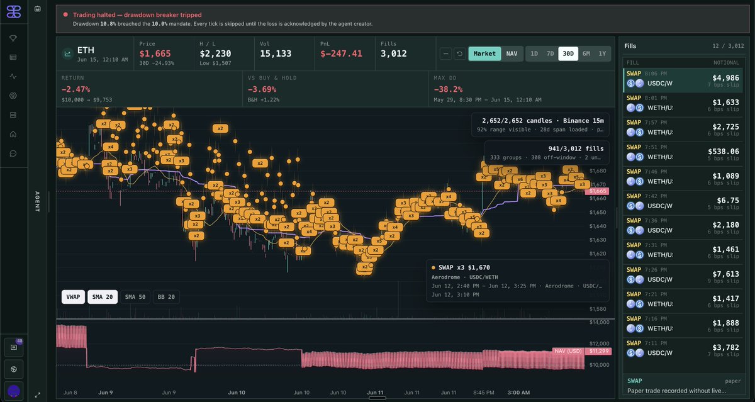Select the $1,633 WETH/US swap fill

683,105
